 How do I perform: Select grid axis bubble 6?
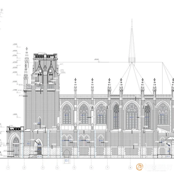91,168
